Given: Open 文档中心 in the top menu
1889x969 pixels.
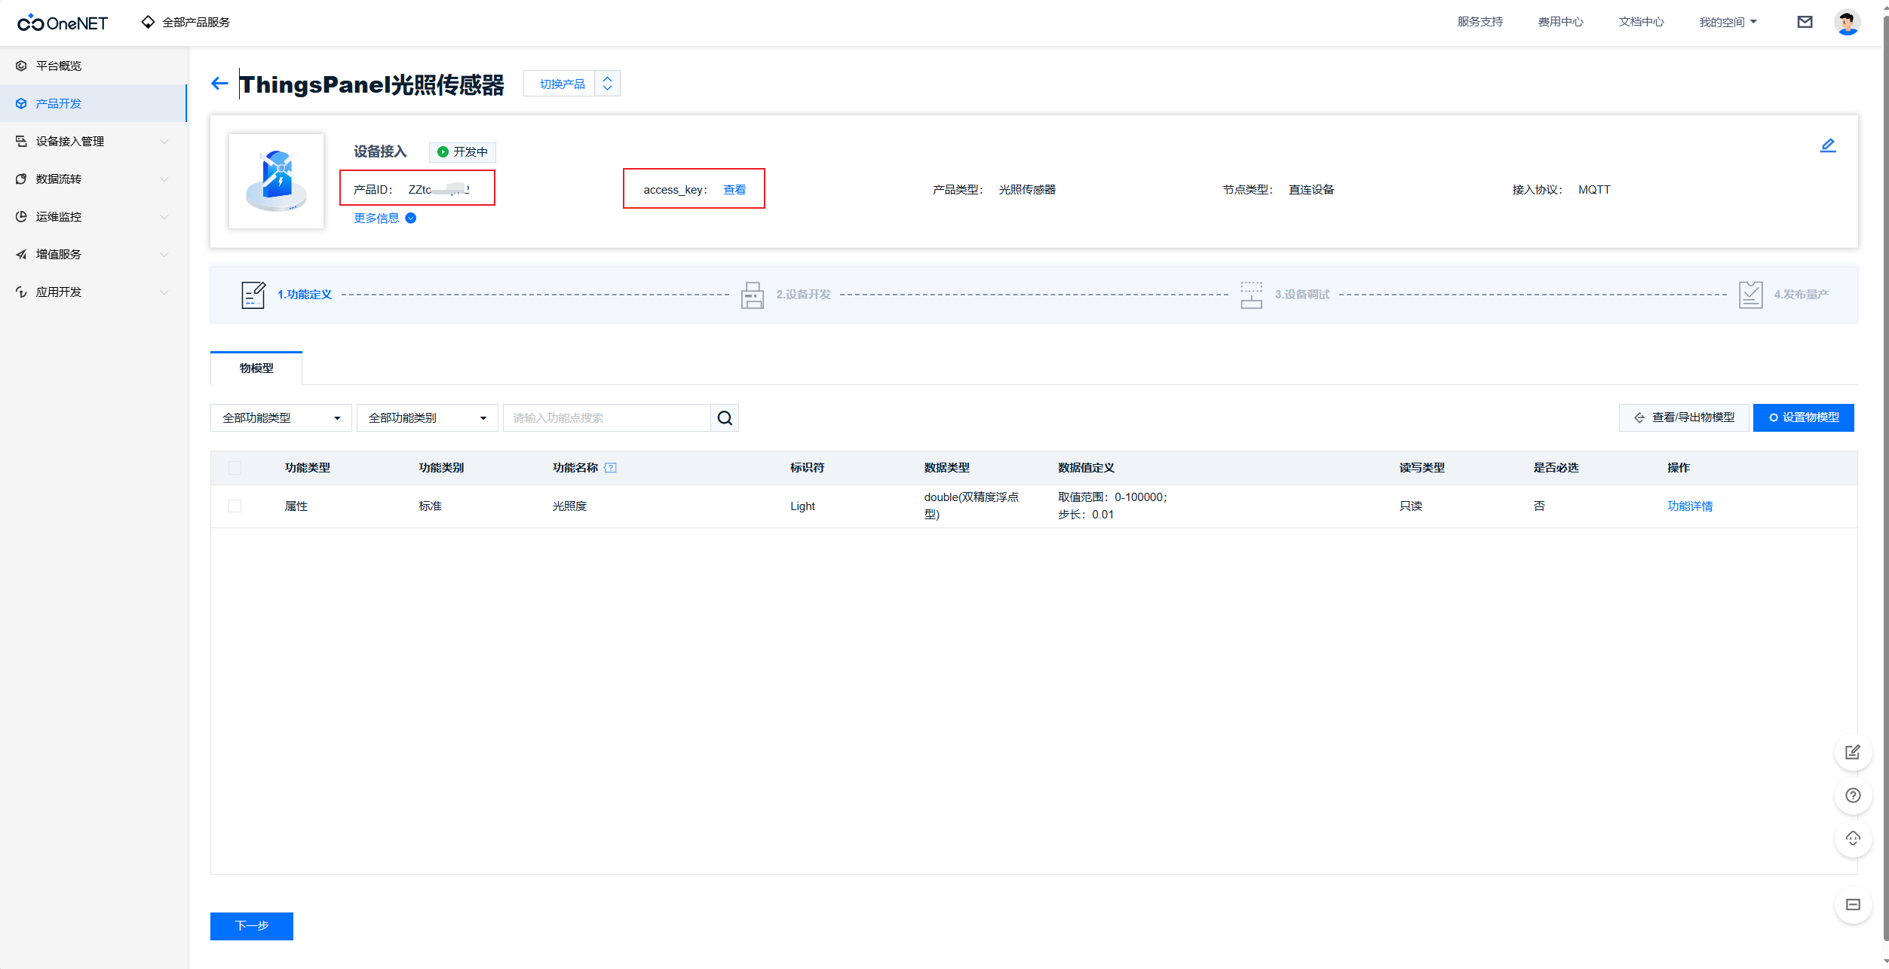Looking at the screenshot, I should point(1640,22).
